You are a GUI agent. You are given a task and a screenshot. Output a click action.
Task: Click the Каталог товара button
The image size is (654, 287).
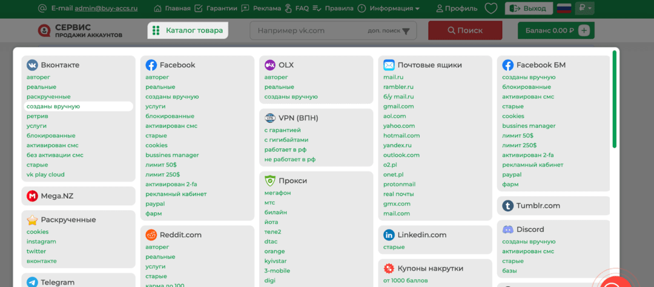[x=188, y=30]
